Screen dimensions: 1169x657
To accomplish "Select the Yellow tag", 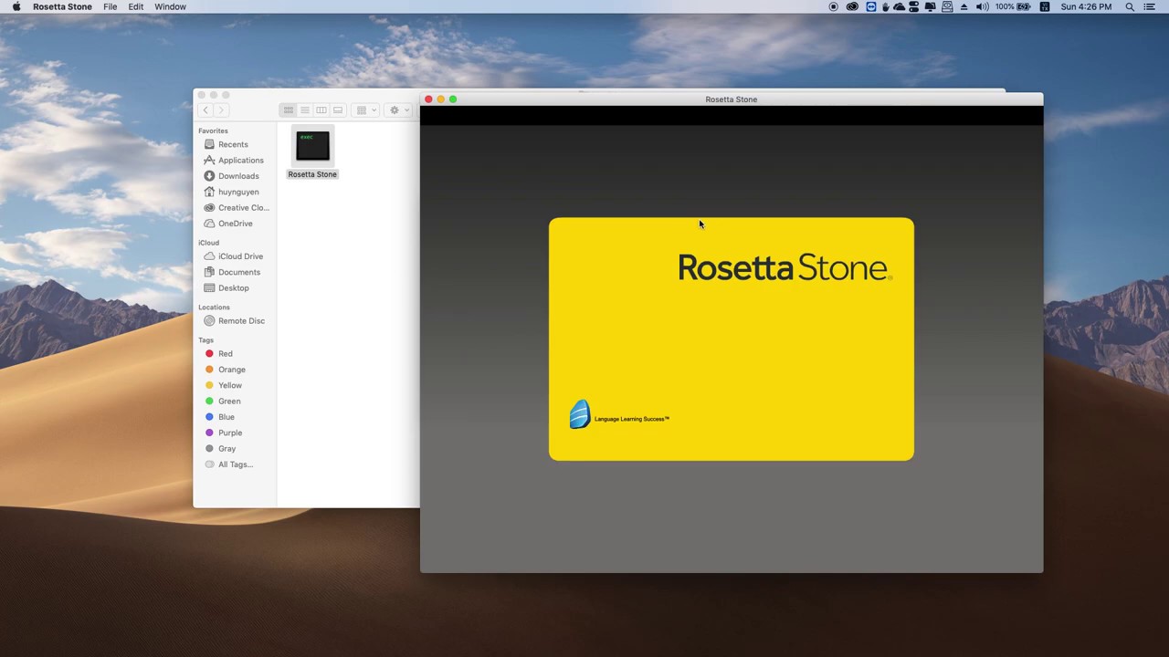I will [x=229, y=385].
